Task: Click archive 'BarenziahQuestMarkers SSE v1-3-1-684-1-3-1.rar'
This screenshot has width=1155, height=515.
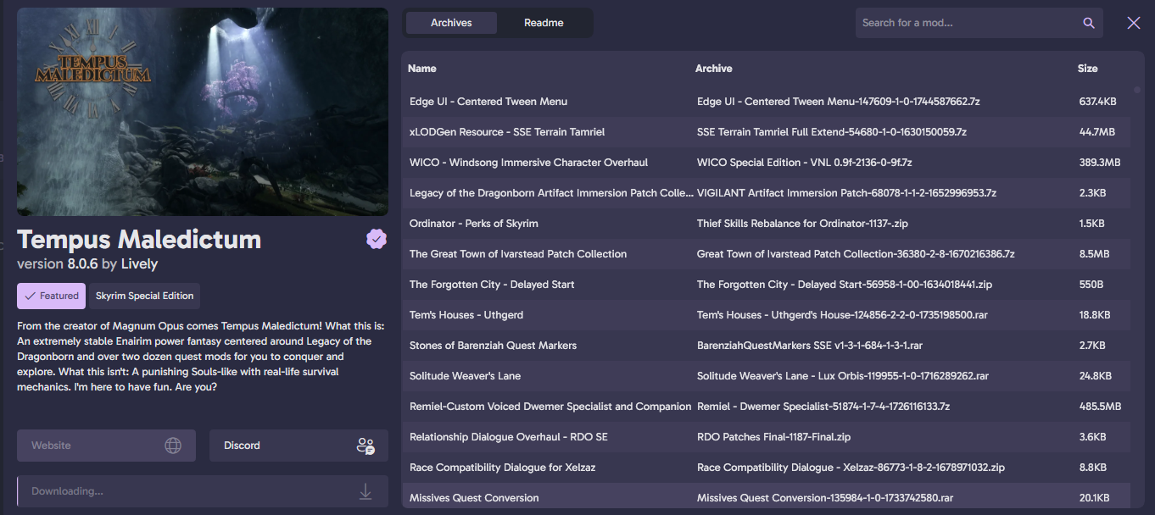Action: pos(810,346)
